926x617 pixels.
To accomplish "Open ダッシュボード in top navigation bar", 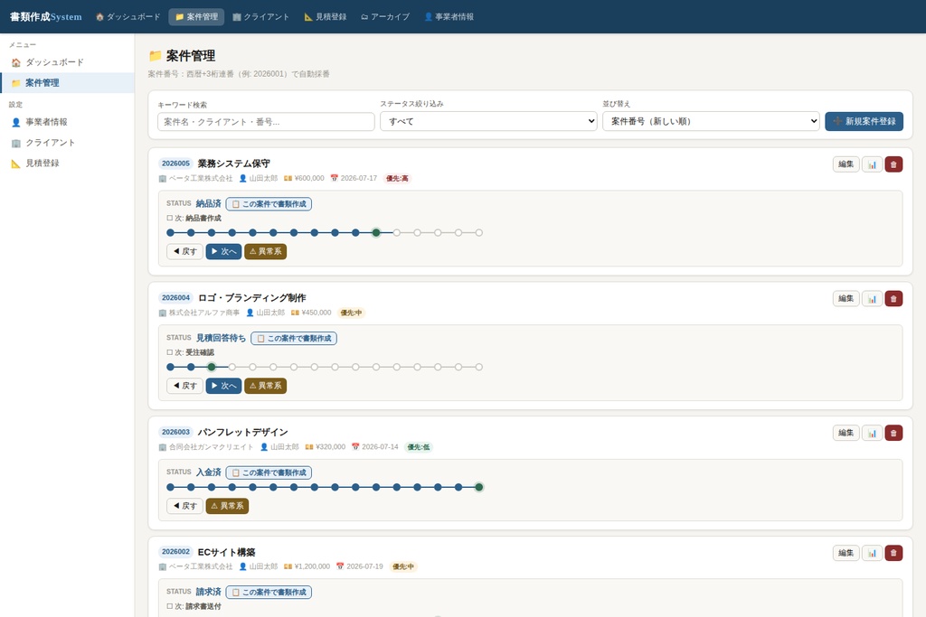I will pyautogui.click(x=128, y=16).
